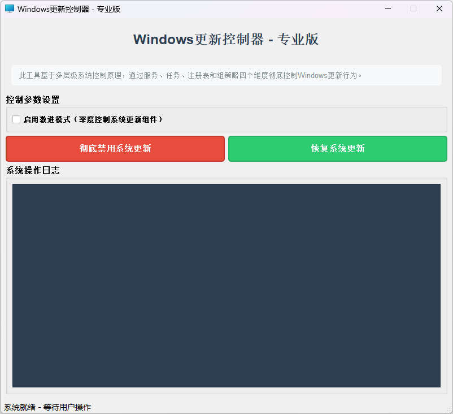The image size is (453, 414).
Task: Click the 系统操作日志 section heading
Action: pyautogui.click(x=33, y=170)
